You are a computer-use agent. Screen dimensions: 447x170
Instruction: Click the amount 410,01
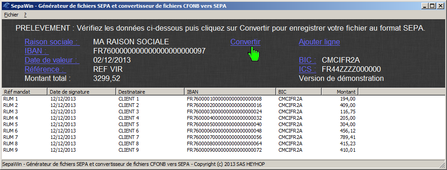(348, 150)
